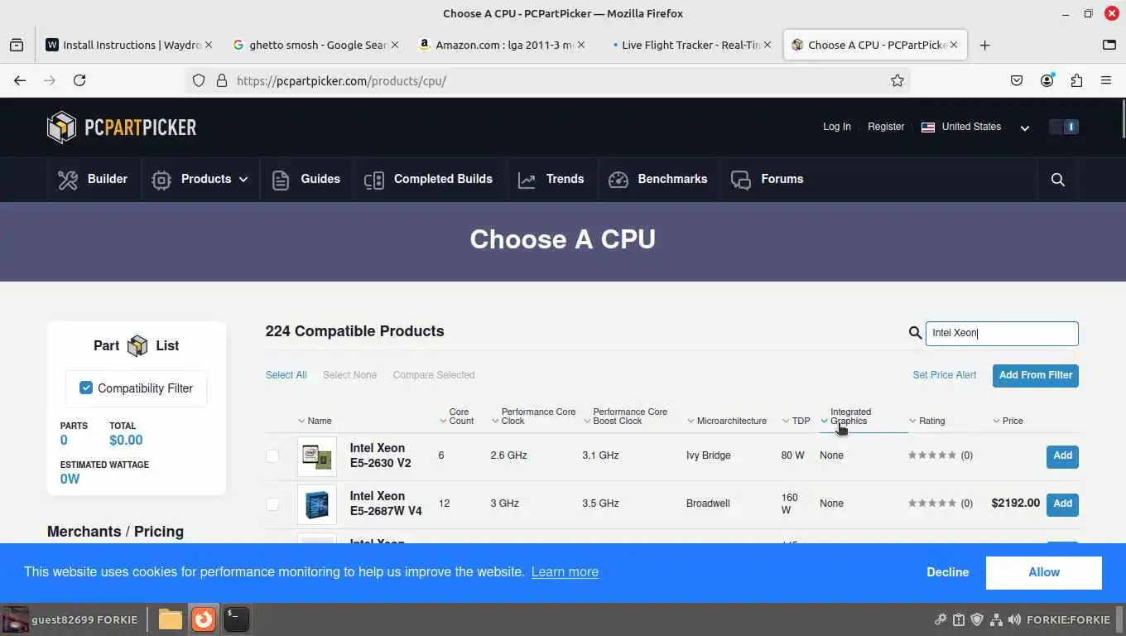Click the Trends chart icon

point(527,180)
